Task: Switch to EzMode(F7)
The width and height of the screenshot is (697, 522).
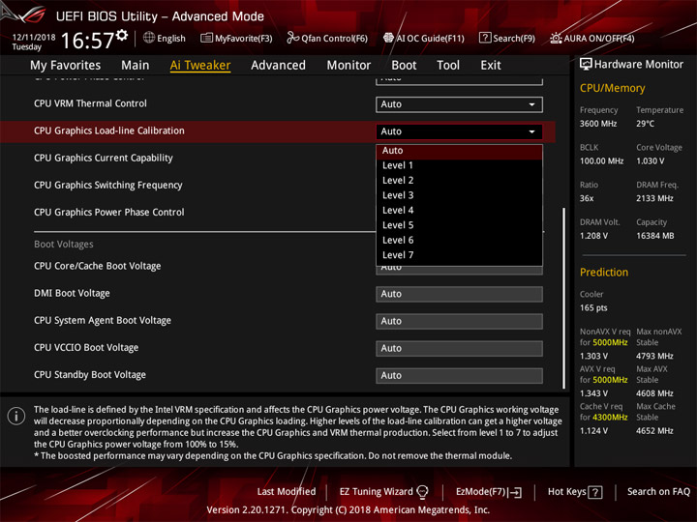Action: [x=489, y=492]
